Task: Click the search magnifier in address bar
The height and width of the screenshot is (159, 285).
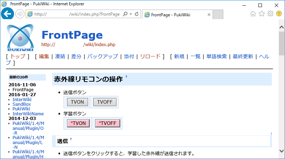Action: pyautogui.click(x=125, y=14)
